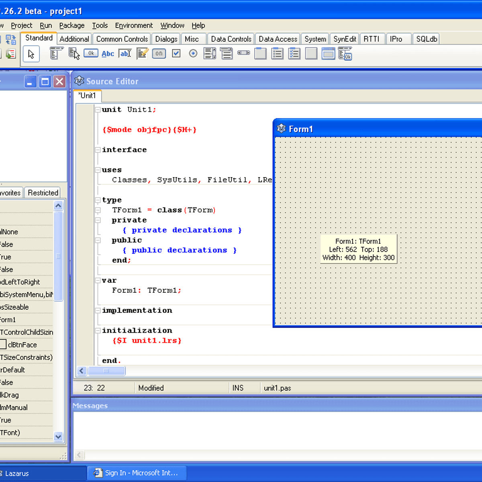
Task: Select the TToggleBox 'on' component icon
Action: 159,53
